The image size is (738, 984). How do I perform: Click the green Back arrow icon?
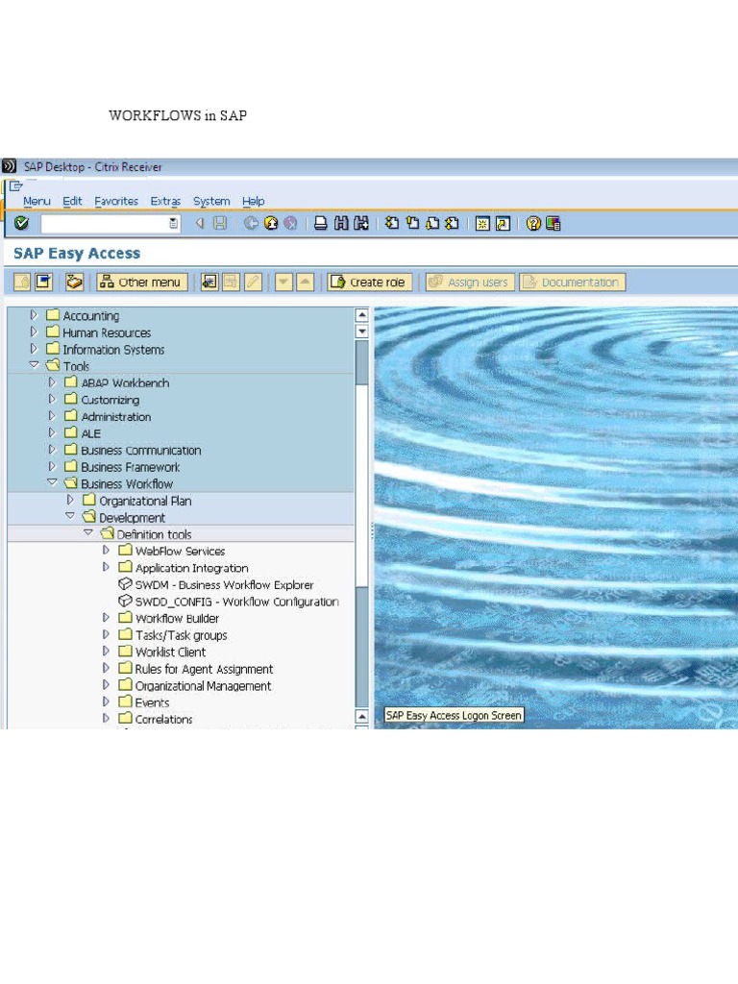[x=251, y=223]
